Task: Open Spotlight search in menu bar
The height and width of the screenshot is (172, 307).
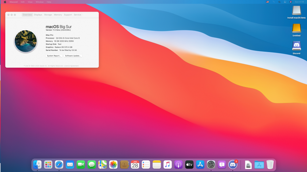Action: click(x=279, y=2)
